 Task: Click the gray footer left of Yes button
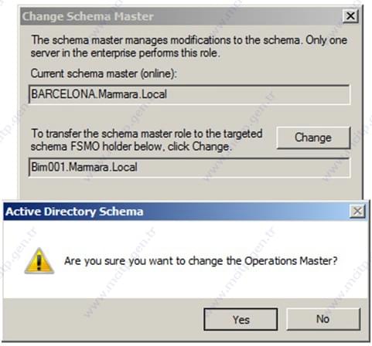tap(103, 319)
